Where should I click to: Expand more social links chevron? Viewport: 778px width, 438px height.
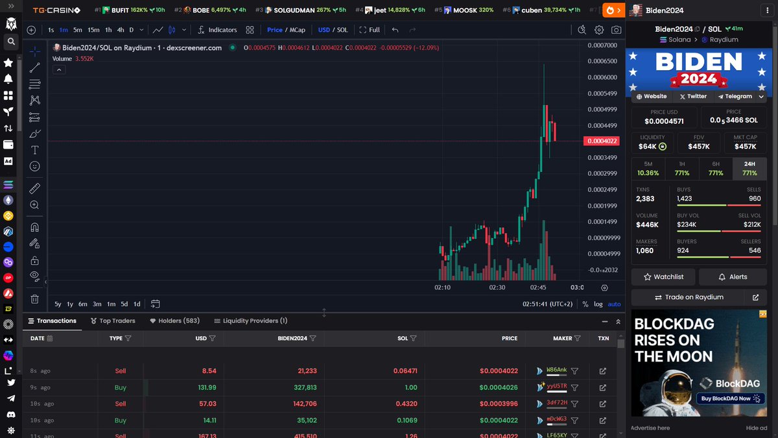(761, 96)
